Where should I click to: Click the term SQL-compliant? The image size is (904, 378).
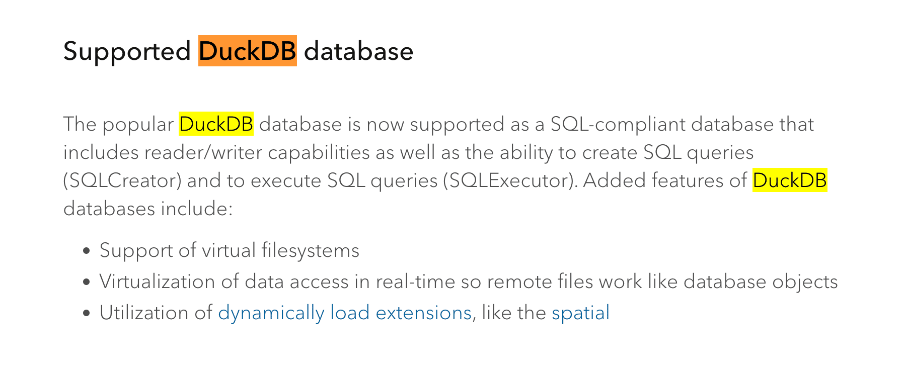618,125
